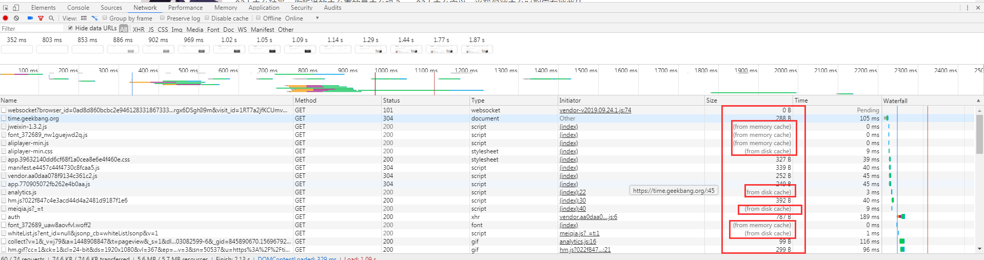
Task: Close the DevTools panel
Action: pyautogui.click(x=977, y=8)
